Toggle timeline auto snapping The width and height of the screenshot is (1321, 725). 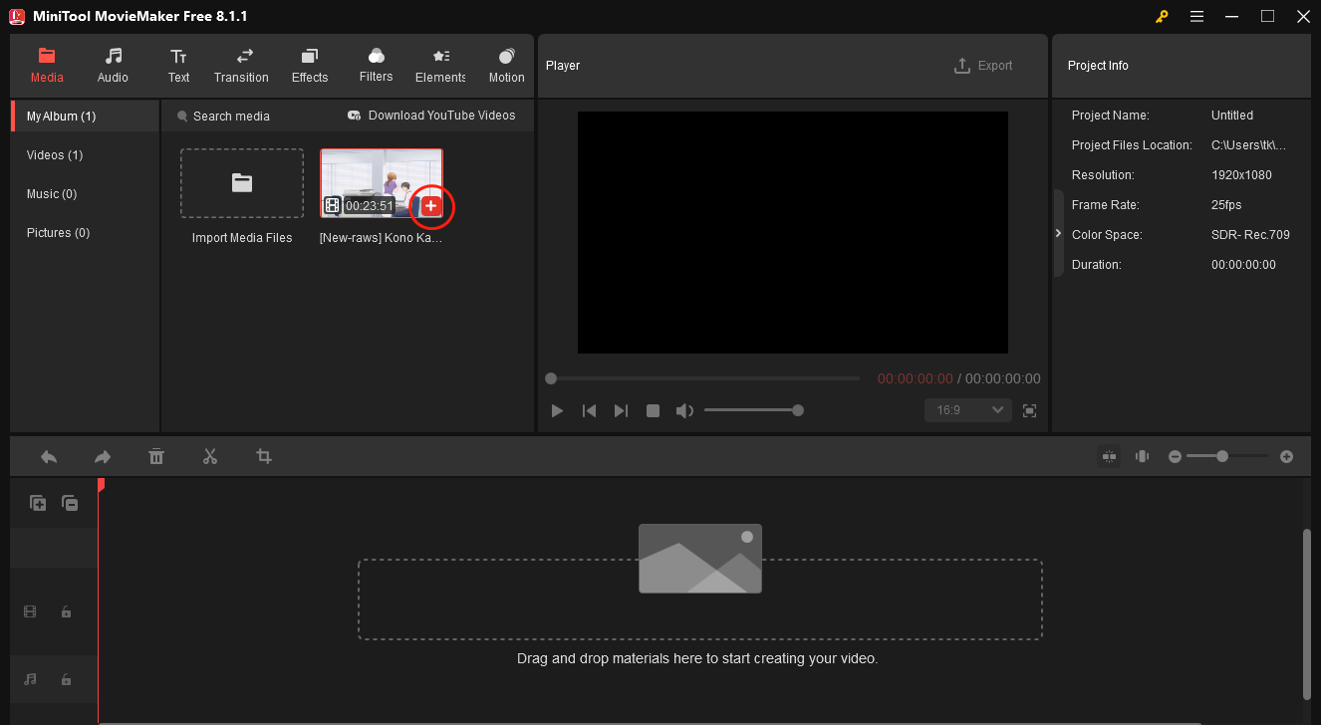coord(1109,456)
